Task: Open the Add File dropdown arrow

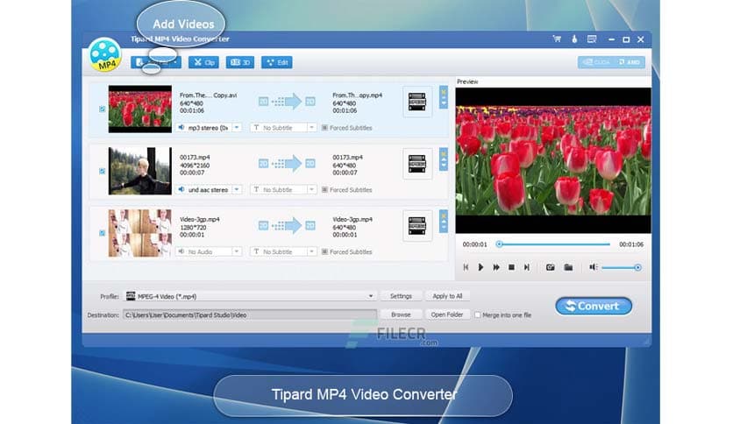Action: 175,62
